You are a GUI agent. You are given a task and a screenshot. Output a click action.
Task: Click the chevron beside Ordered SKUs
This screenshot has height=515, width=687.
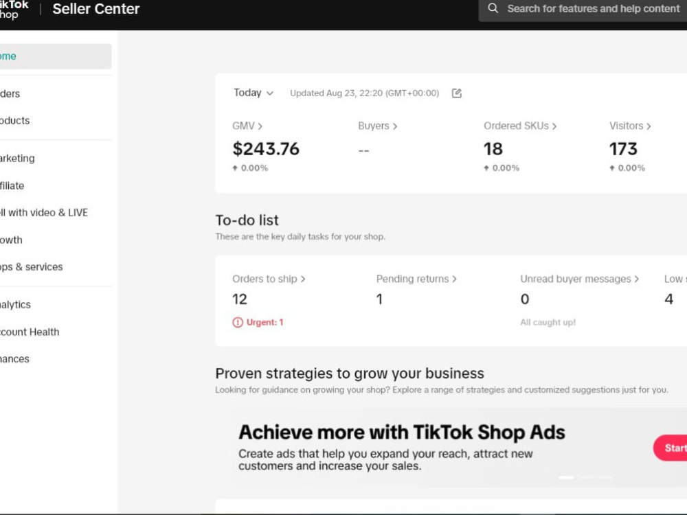[554, 126]
